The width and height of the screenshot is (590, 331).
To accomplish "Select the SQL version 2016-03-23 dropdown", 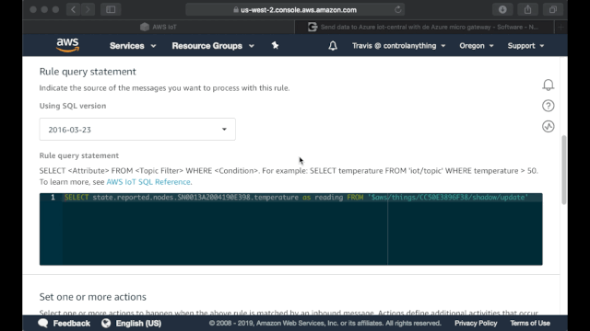I will pos(137,130).
